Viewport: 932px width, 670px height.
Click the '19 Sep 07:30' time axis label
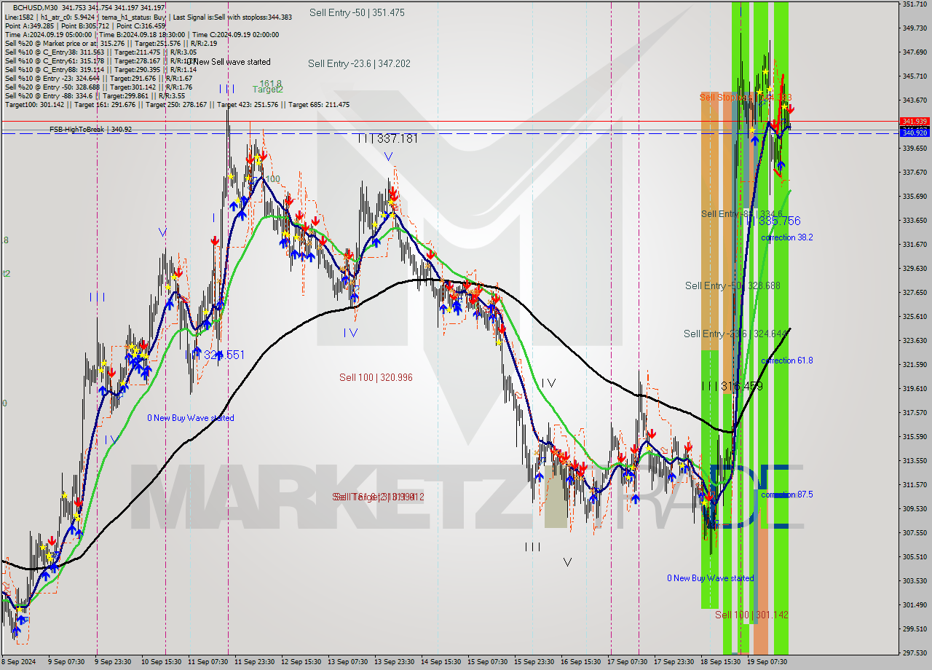point(767,662)
